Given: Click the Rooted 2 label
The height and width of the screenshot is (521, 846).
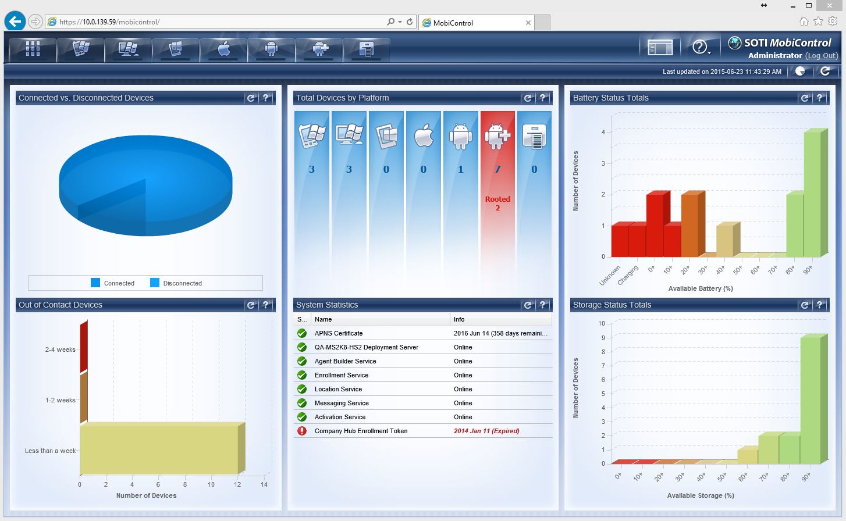Looking at the screenshot, I should (x=497, y=204).
